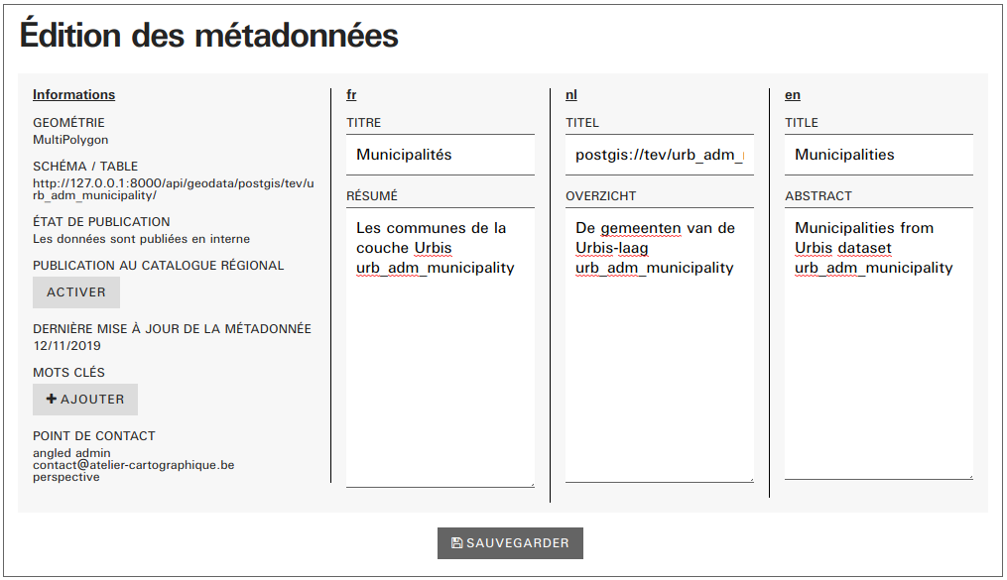Select the "nl" language column header
Image resolution: width=1007 pixels, height=580 pixels.
[570, 95]
